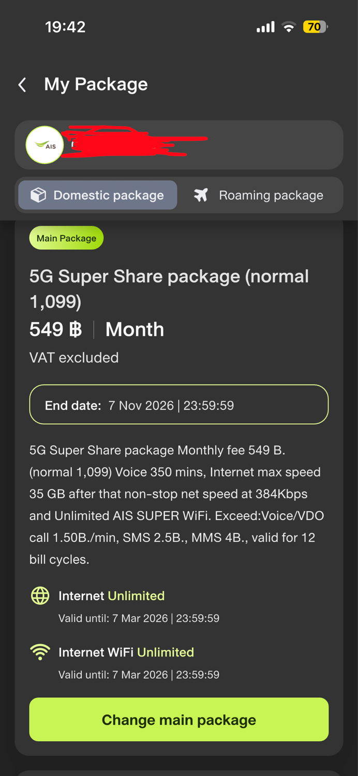Tap the AIS logo avatar
Viewport: 358px width, 776px height.
(44, 145)
